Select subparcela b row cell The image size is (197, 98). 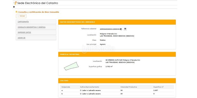62,94
